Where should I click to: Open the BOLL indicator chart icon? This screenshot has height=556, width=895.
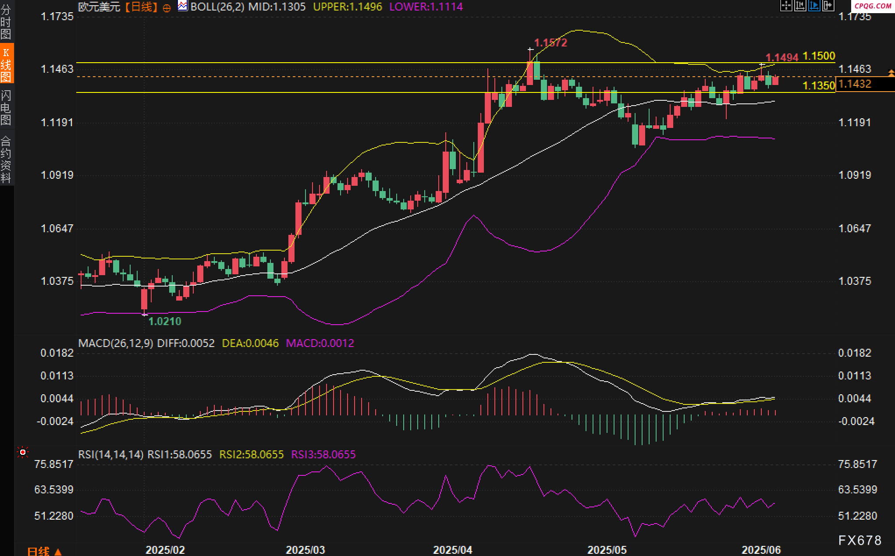(x=183, y=6)
